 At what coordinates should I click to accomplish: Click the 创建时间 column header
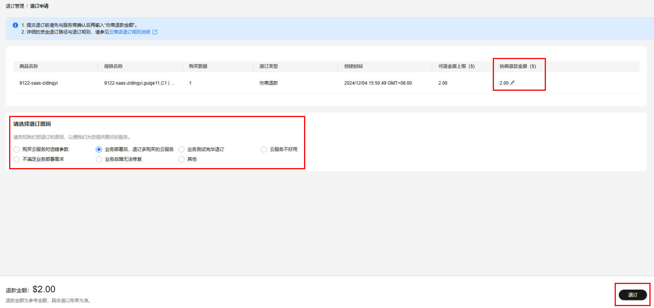pos(353,66)
